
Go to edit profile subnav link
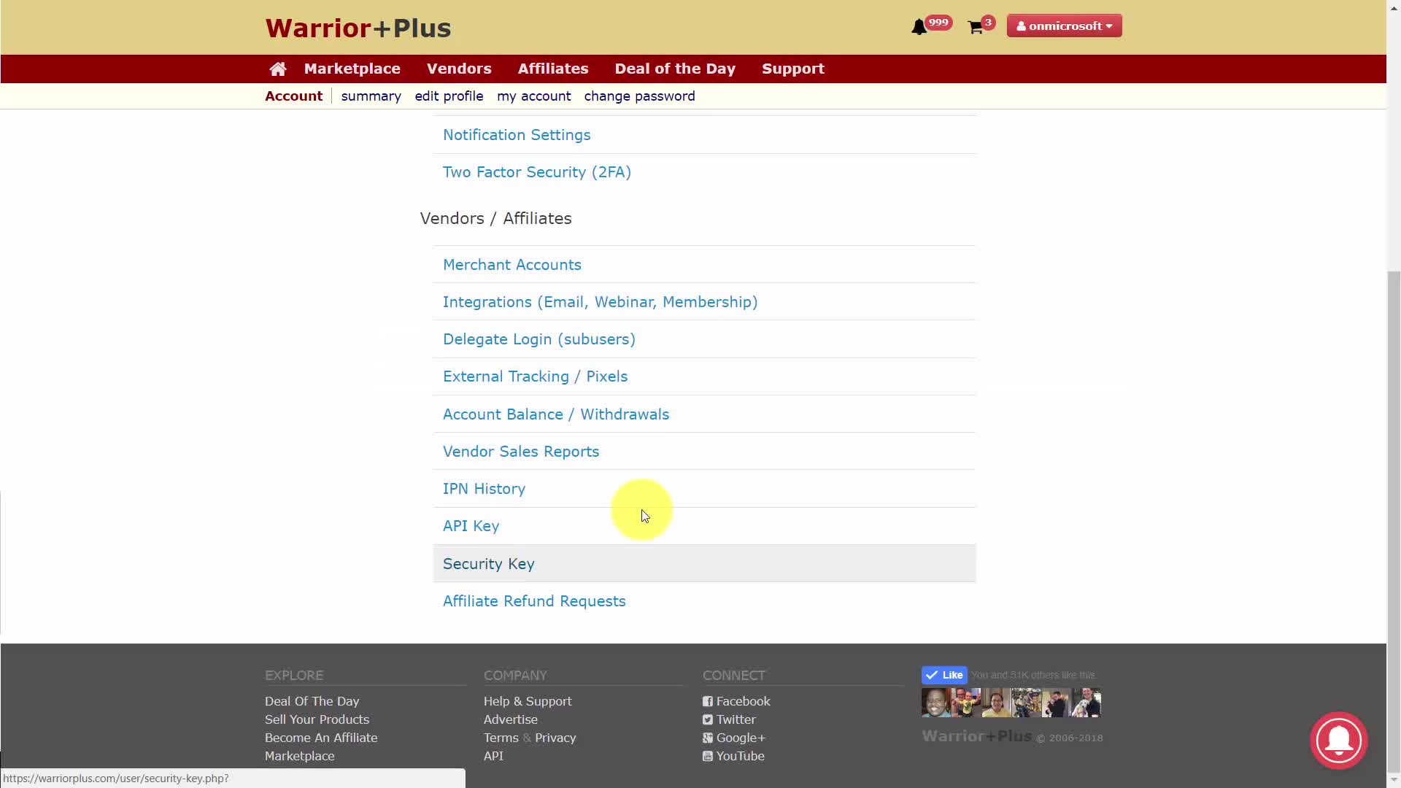coord(449,96)
